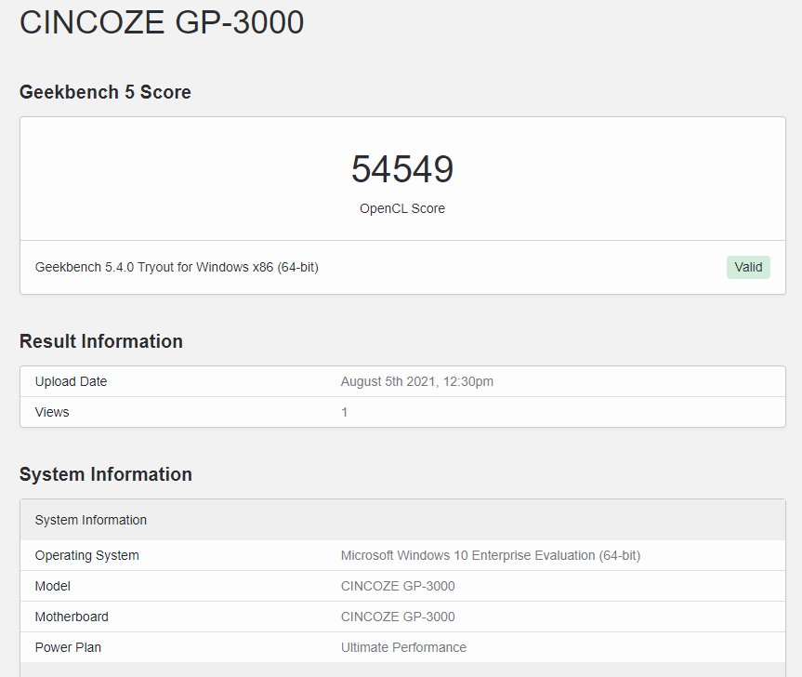Click the Views label
802x677 pixels.
52,413
